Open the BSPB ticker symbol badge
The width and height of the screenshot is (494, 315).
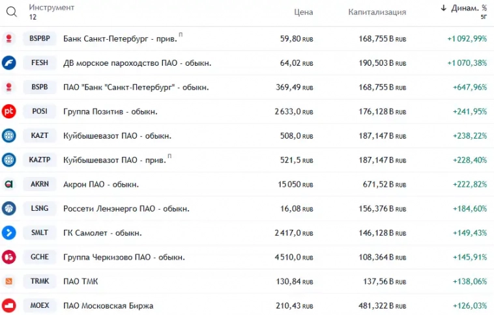pos(40,87)
